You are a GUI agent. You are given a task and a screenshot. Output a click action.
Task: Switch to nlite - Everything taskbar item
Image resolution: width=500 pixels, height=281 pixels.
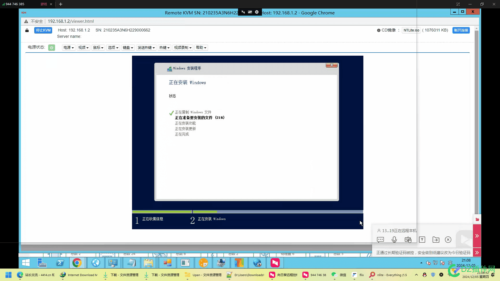pos(388,275)
